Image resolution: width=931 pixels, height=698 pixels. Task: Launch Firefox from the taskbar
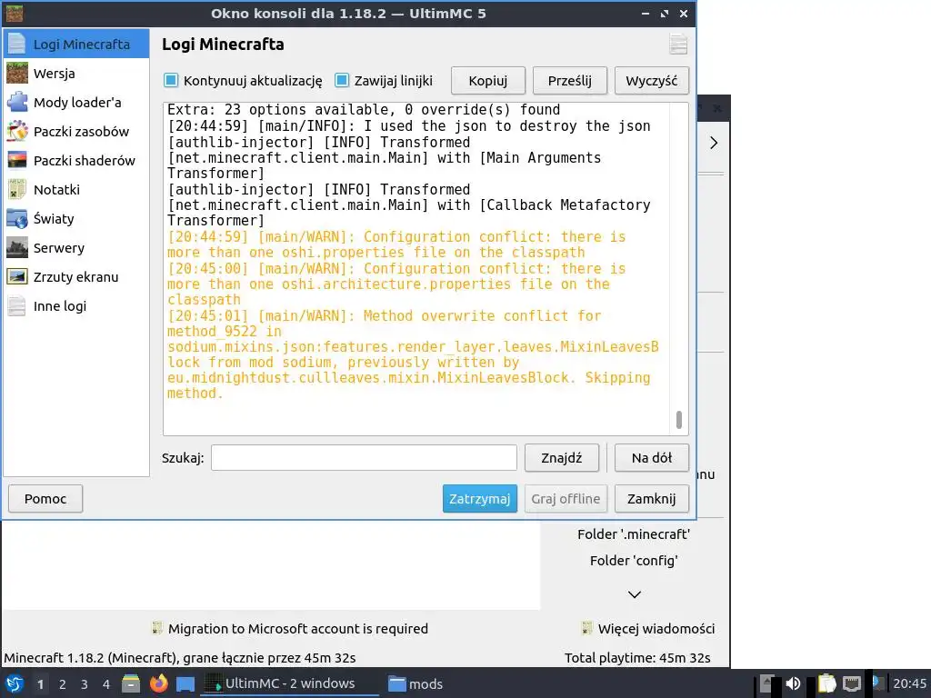(x=158, y=683)
